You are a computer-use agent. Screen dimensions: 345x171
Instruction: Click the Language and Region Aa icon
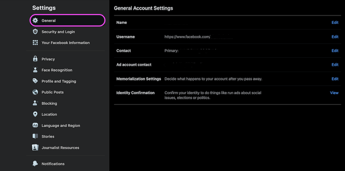pyautogui.click(x=35, y=125)
